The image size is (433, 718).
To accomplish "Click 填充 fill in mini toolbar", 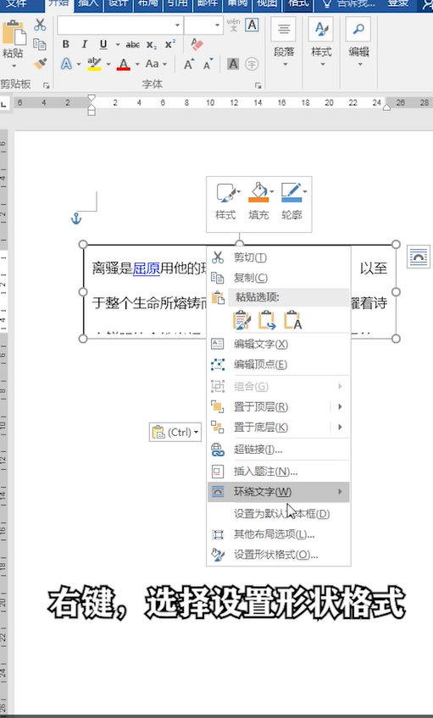I will tap(258, 202).
